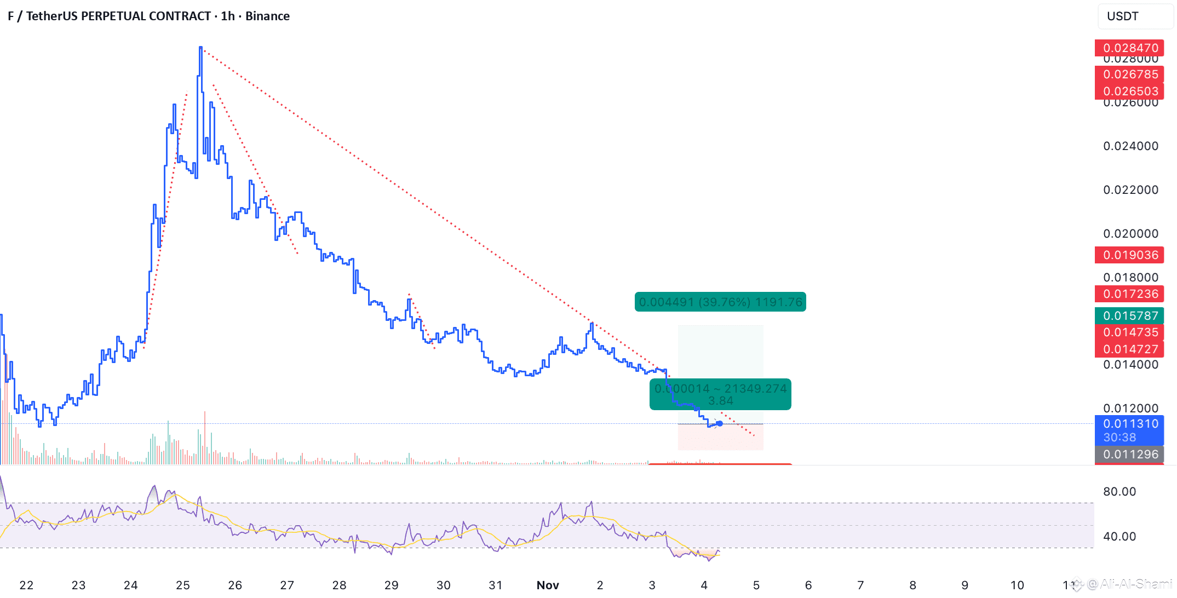Open the USDT currency selector

tap(1134, 16)
